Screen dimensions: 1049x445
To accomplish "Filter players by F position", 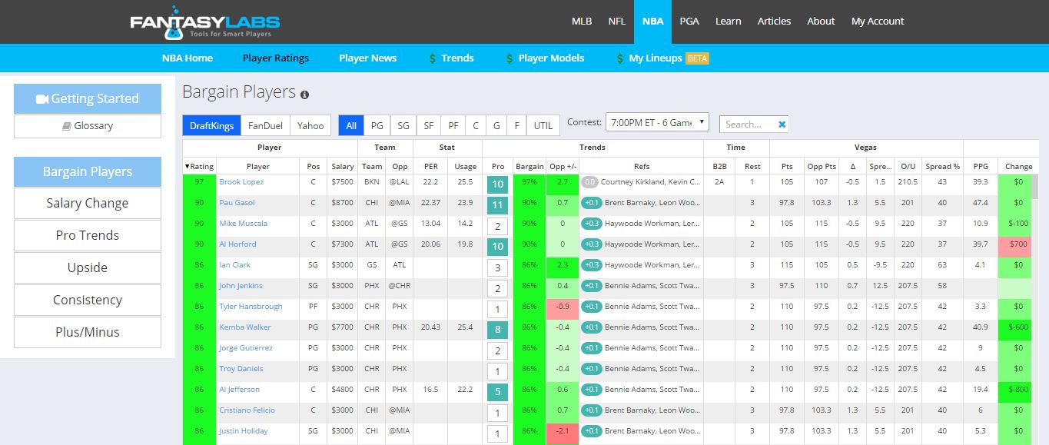I will [517, 125].
